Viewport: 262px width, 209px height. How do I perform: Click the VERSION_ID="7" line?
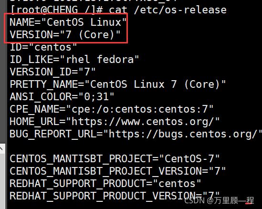click(52, 72)
